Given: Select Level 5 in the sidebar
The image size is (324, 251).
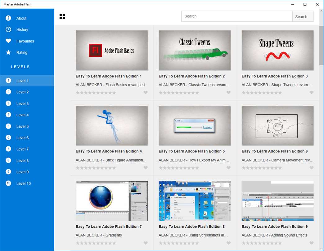Looking at the screenshot, I should [27, 126].
